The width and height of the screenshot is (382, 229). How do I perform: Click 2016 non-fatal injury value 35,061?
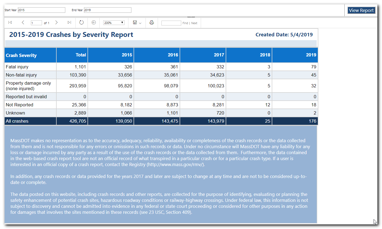coord(171,75)
